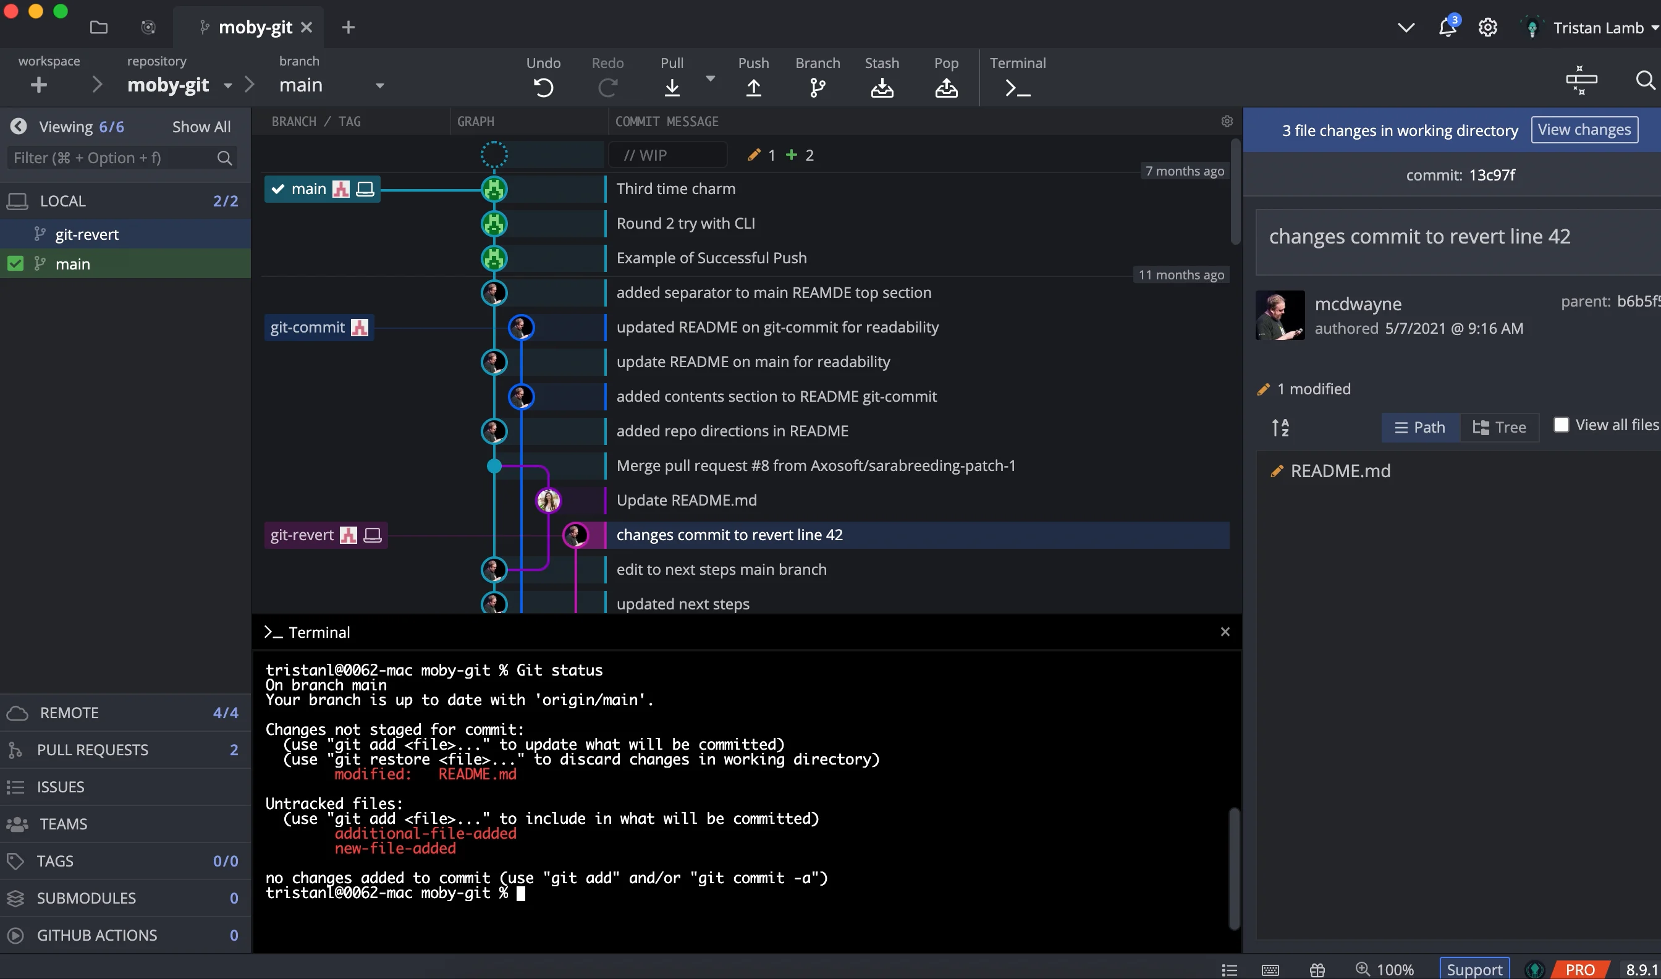Create a branch via Branch icon
The width and height of the screenshot is (1661, 979).
click(x=817, y=87)
